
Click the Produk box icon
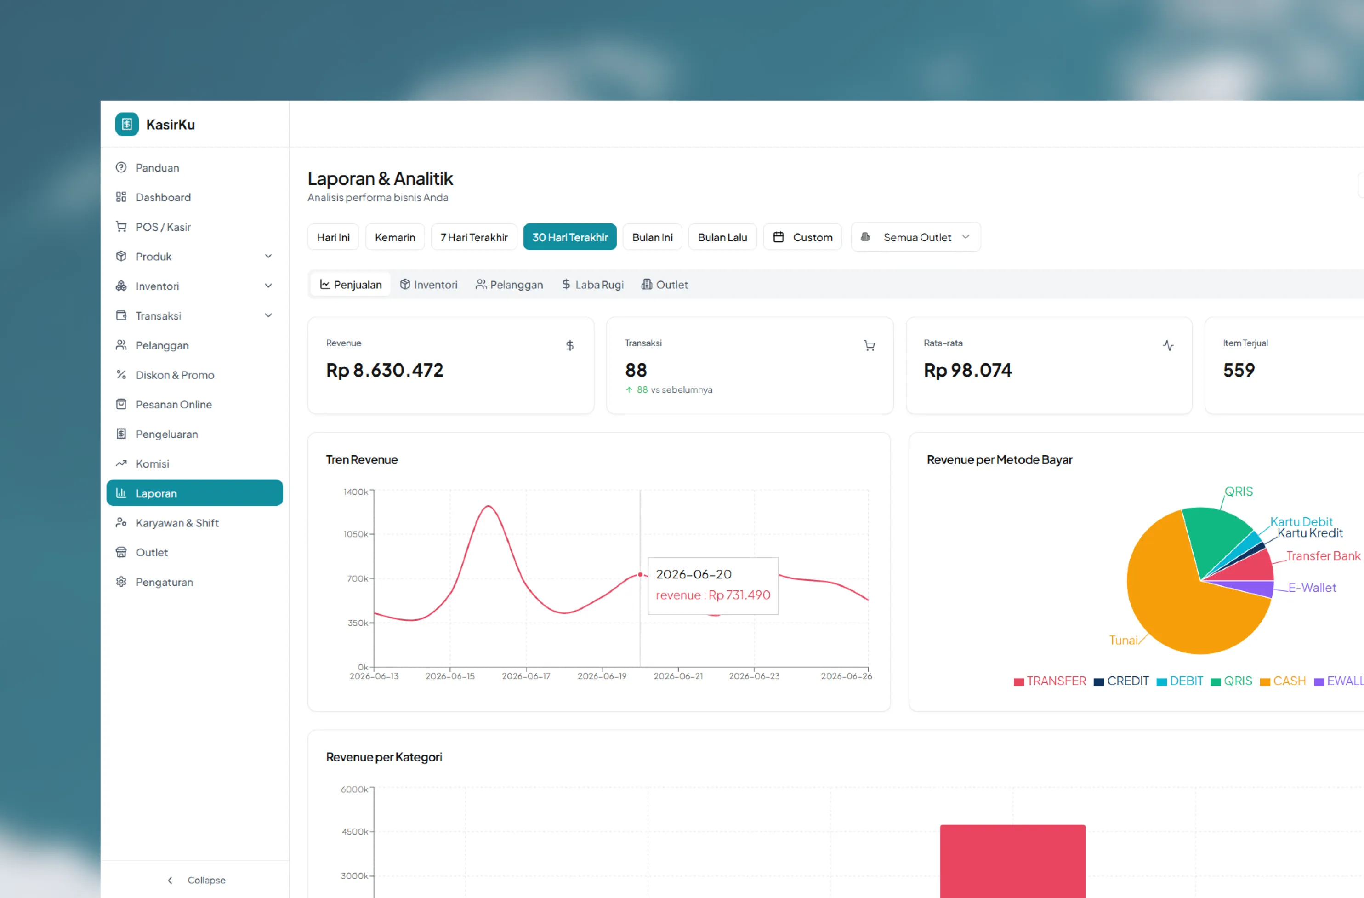click(121, 256)
